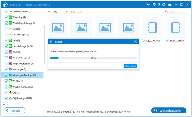Open the fourth image thumbnail
192x117 pixels.
(x=129, y=27)
